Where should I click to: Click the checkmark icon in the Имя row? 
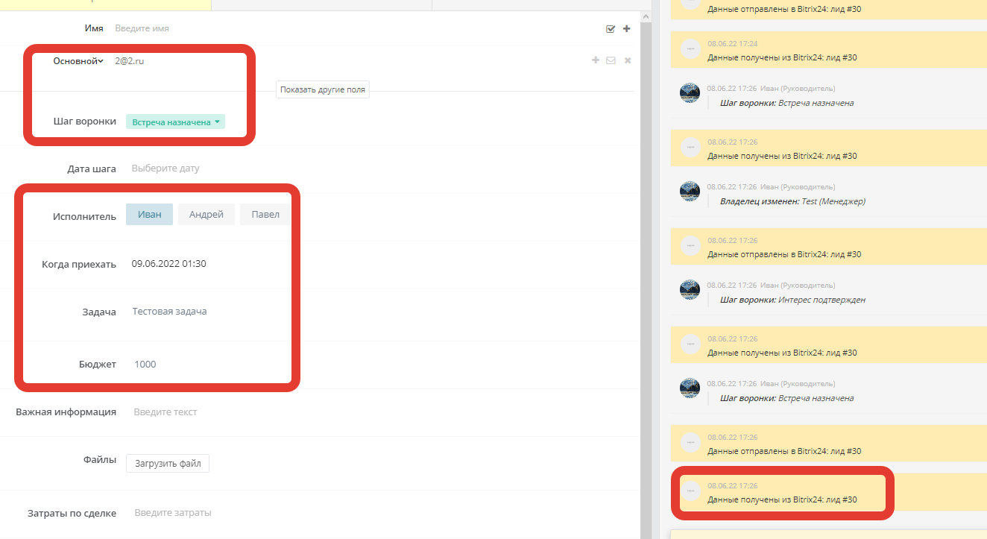point(611,29)
